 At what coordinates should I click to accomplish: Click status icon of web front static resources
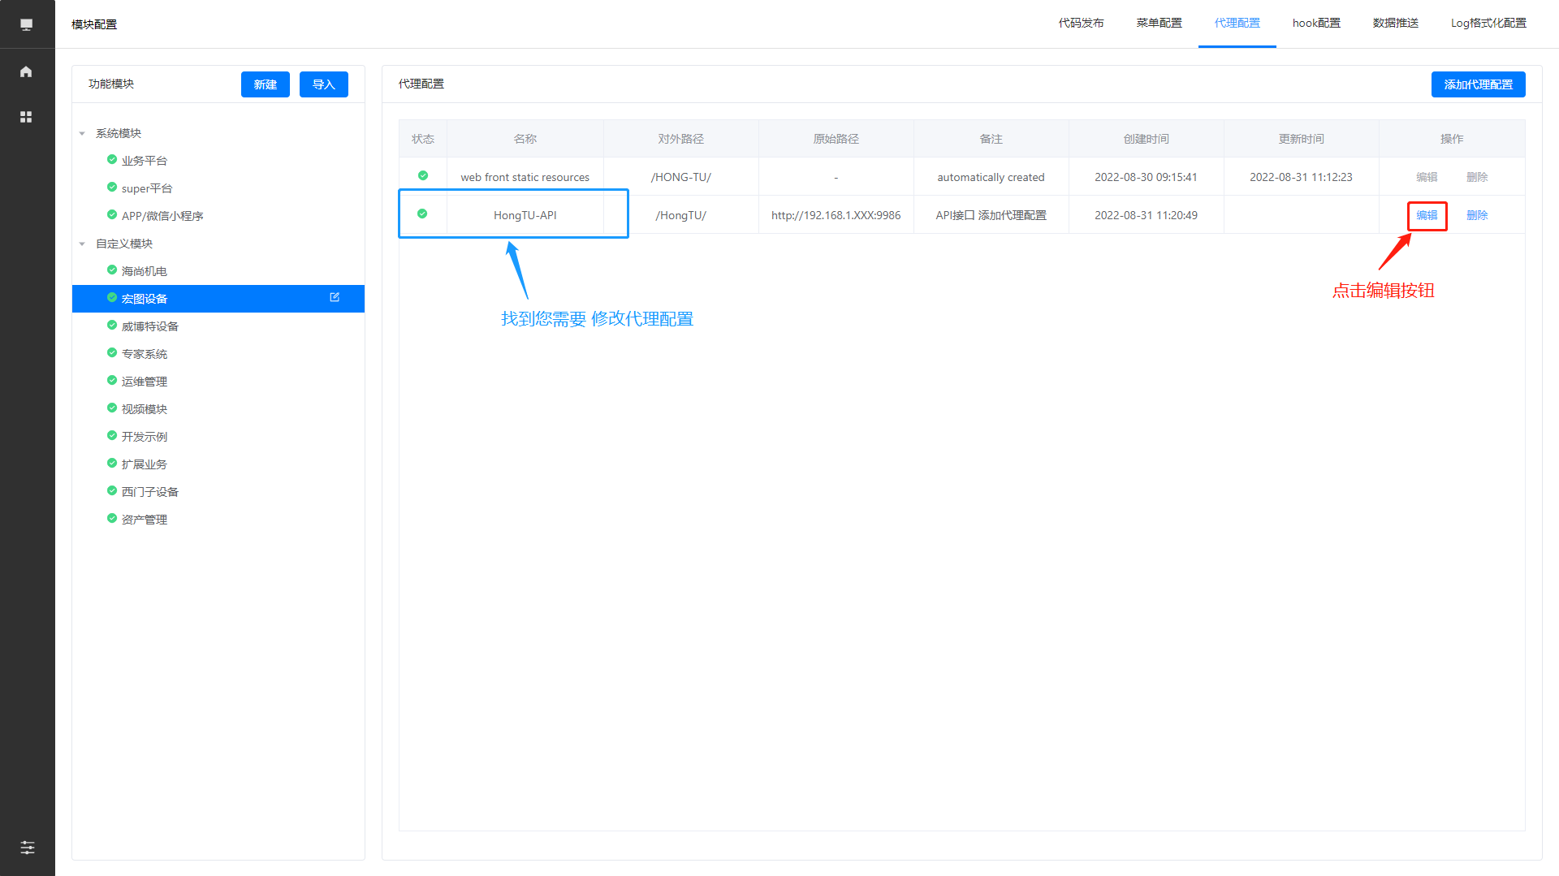(423, 176)
